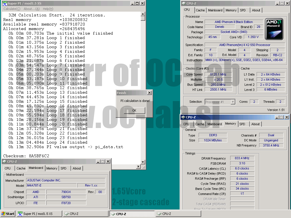Minimize the Super PI window

(x=132, y=3)
